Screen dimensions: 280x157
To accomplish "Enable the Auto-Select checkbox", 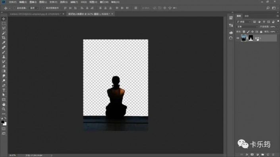I will point(14,8).
